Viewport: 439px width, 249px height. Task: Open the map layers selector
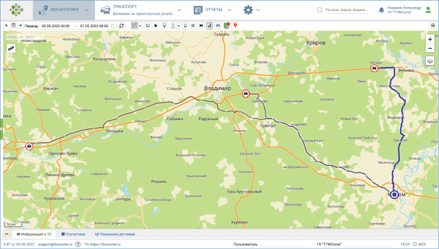pos(430,60)
